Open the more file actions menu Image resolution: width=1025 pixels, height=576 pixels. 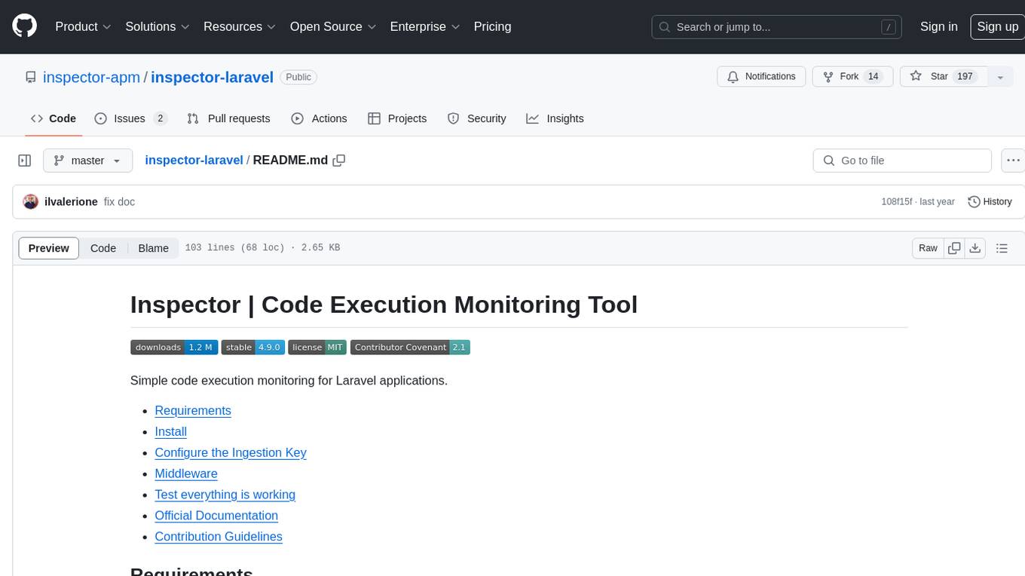(x=1013, y=161)
